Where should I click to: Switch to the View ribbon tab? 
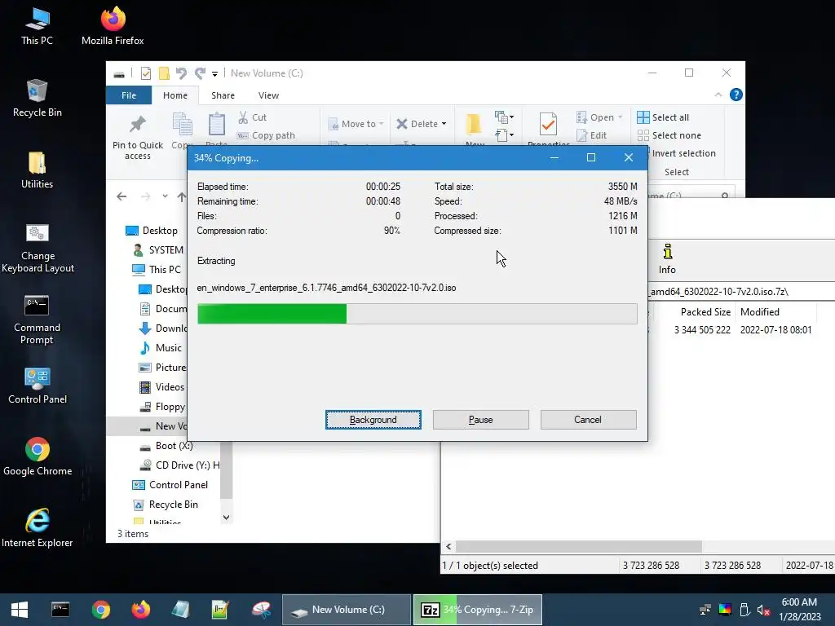[268, 95]
